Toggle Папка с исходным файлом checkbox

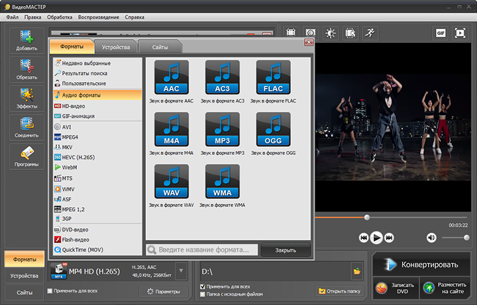tap(203, 294)
